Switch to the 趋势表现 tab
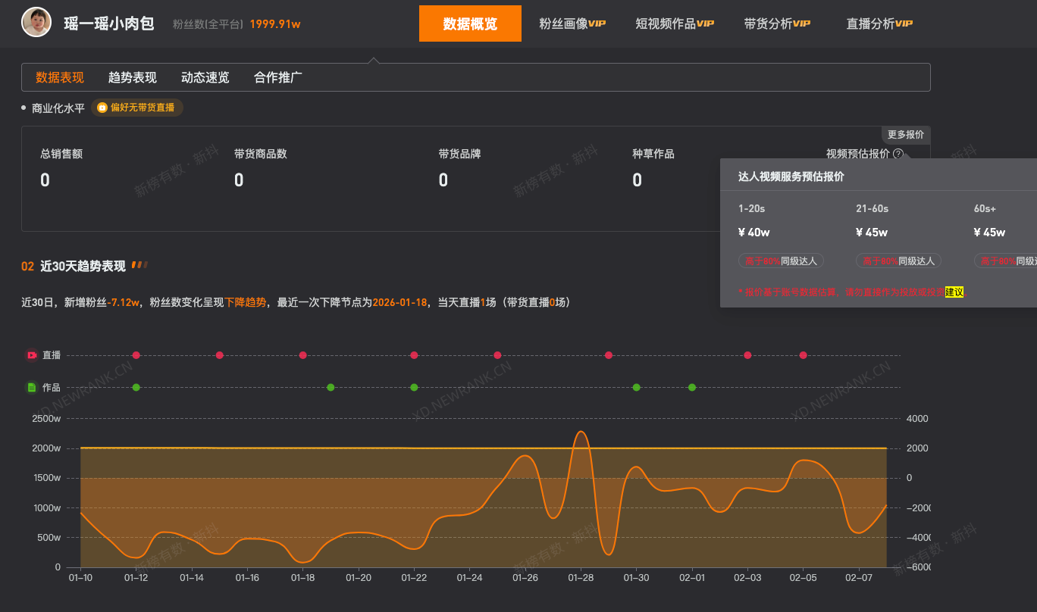 pyautogui.click(x=131, y=76)
